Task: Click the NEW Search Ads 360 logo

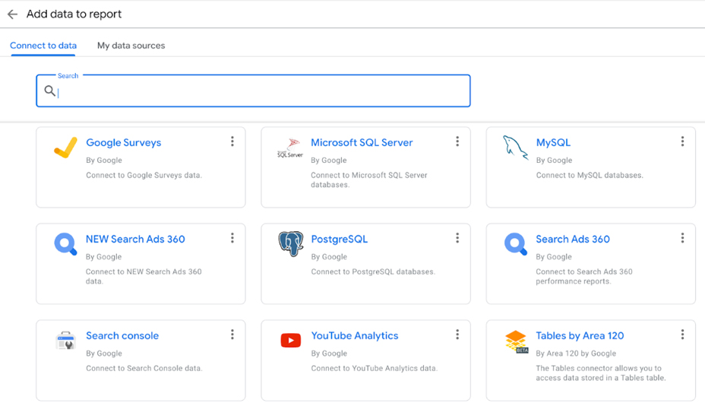Action: point(65,244)
